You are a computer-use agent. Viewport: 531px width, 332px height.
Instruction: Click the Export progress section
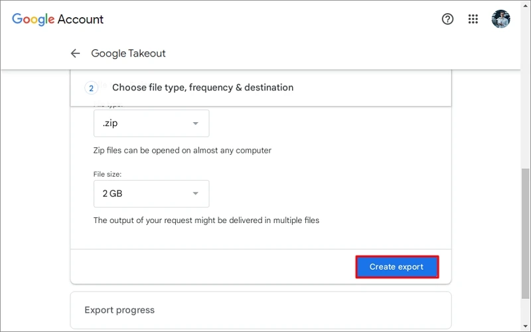[261, 310]
